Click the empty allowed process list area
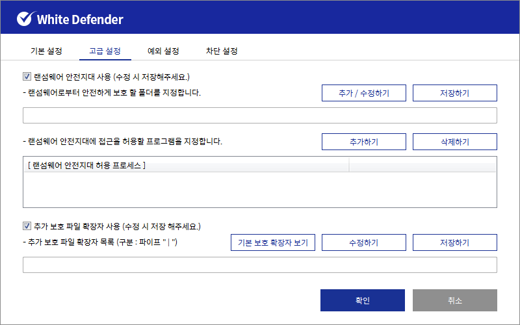520x325 pixels. coord(260,190)
